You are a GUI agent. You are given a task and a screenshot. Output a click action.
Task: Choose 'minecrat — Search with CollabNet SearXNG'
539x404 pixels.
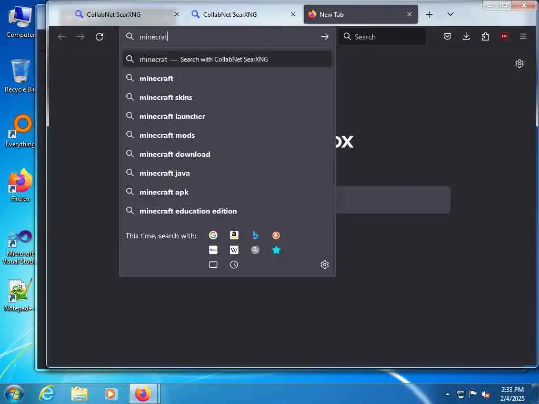(x=227, y=59)
